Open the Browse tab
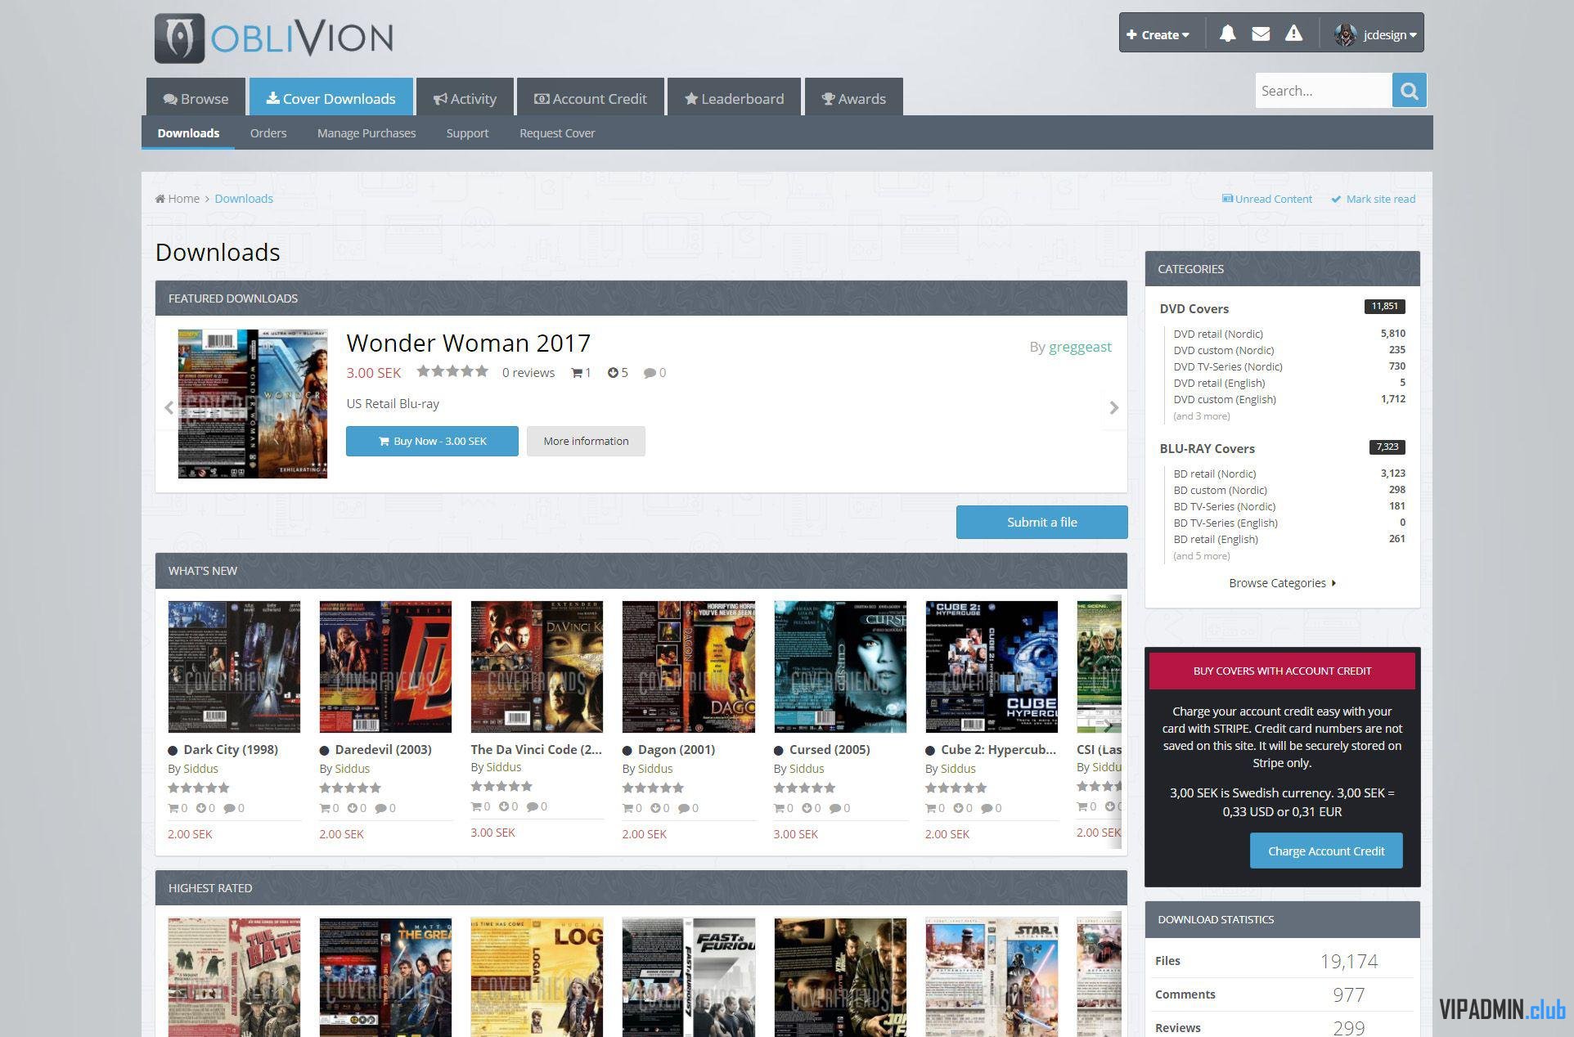Viewport: 1574px width, 1037px height. click(x=196, y=97)
